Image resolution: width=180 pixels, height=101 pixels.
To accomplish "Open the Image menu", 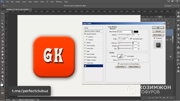I will pos(18,2).
